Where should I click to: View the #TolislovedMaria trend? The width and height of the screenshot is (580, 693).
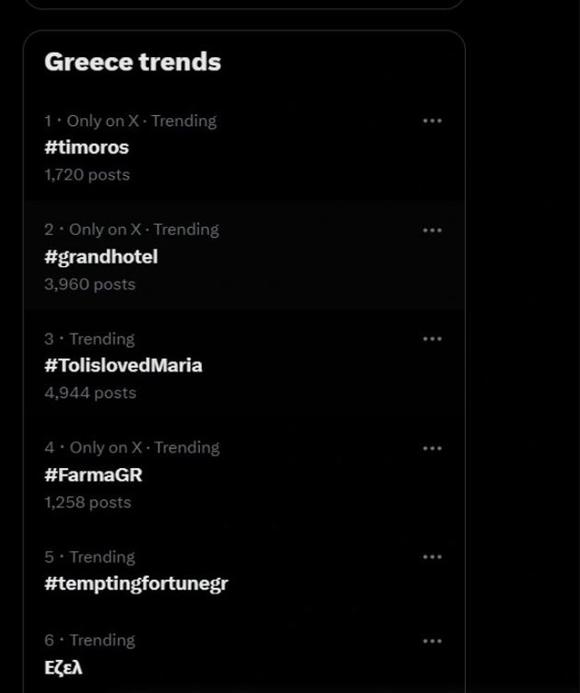click(123, 365)
